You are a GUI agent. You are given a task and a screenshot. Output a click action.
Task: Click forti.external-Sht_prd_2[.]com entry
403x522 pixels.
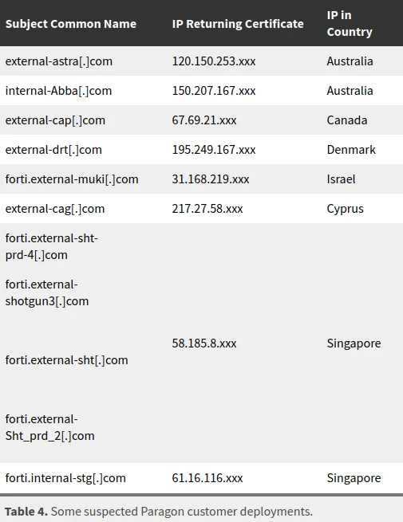click(50, 427)
